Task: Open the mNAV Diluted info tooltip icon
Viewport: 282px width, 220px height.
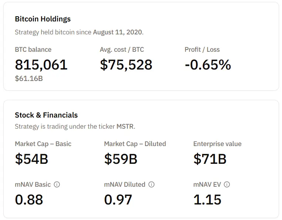Action: pos(152,185)
